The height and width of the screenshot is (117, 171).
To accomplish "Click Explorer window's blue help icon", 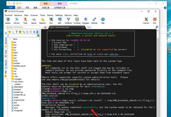I will 165,8.
